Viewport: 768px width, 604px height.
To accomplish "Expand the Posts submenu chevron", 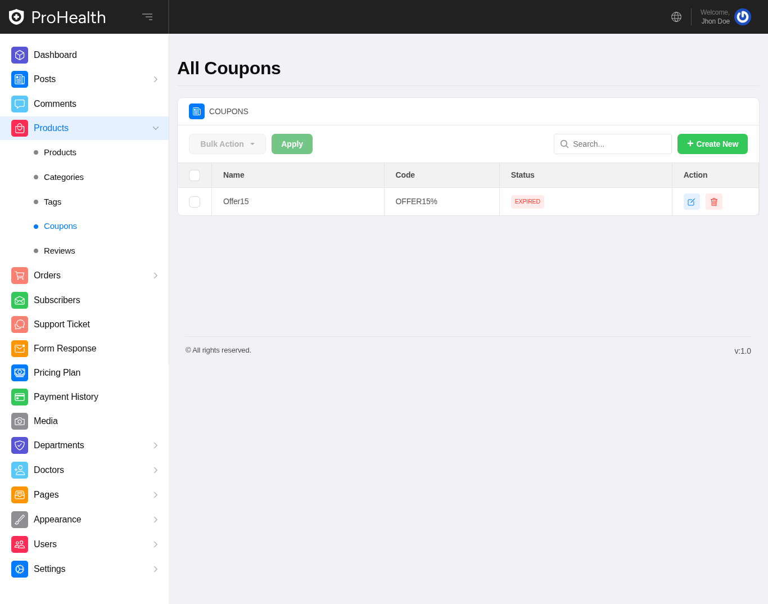I will [156, 79].
